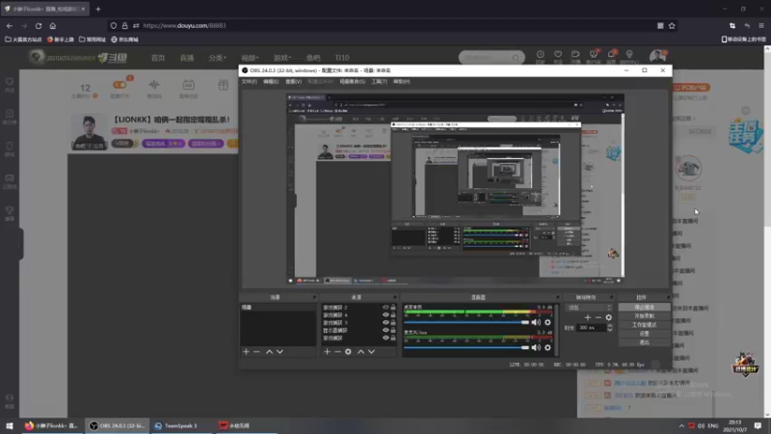
Task: Mute the desktop audio speaker icon
Action: tap(536, 322)
